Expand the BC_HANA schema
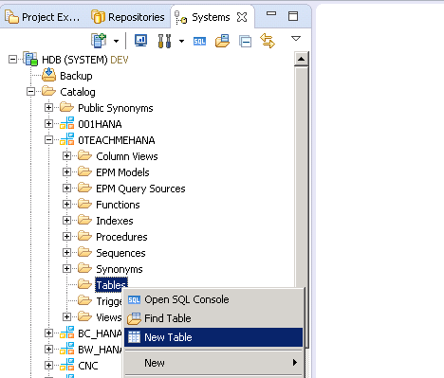444x378 pixels. (48, 333)
